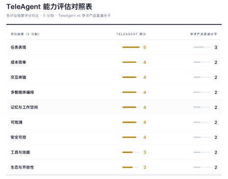Screen dimensions: 228x179
Task: Click the highlighted 记忆与工作空间 row
Action: (x=114, y=107)
